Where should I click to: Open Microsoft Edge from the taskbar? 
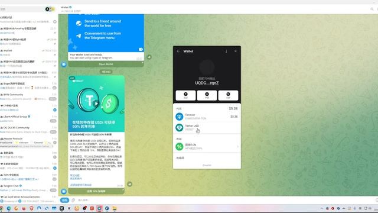click(9, 208)
